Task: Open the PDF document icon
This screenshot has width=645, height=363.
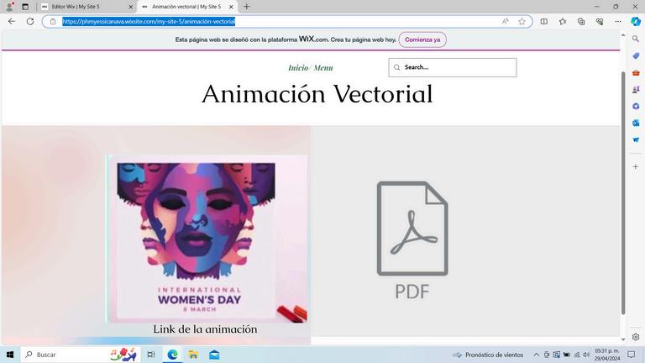Action: click(x=412, y=241)
